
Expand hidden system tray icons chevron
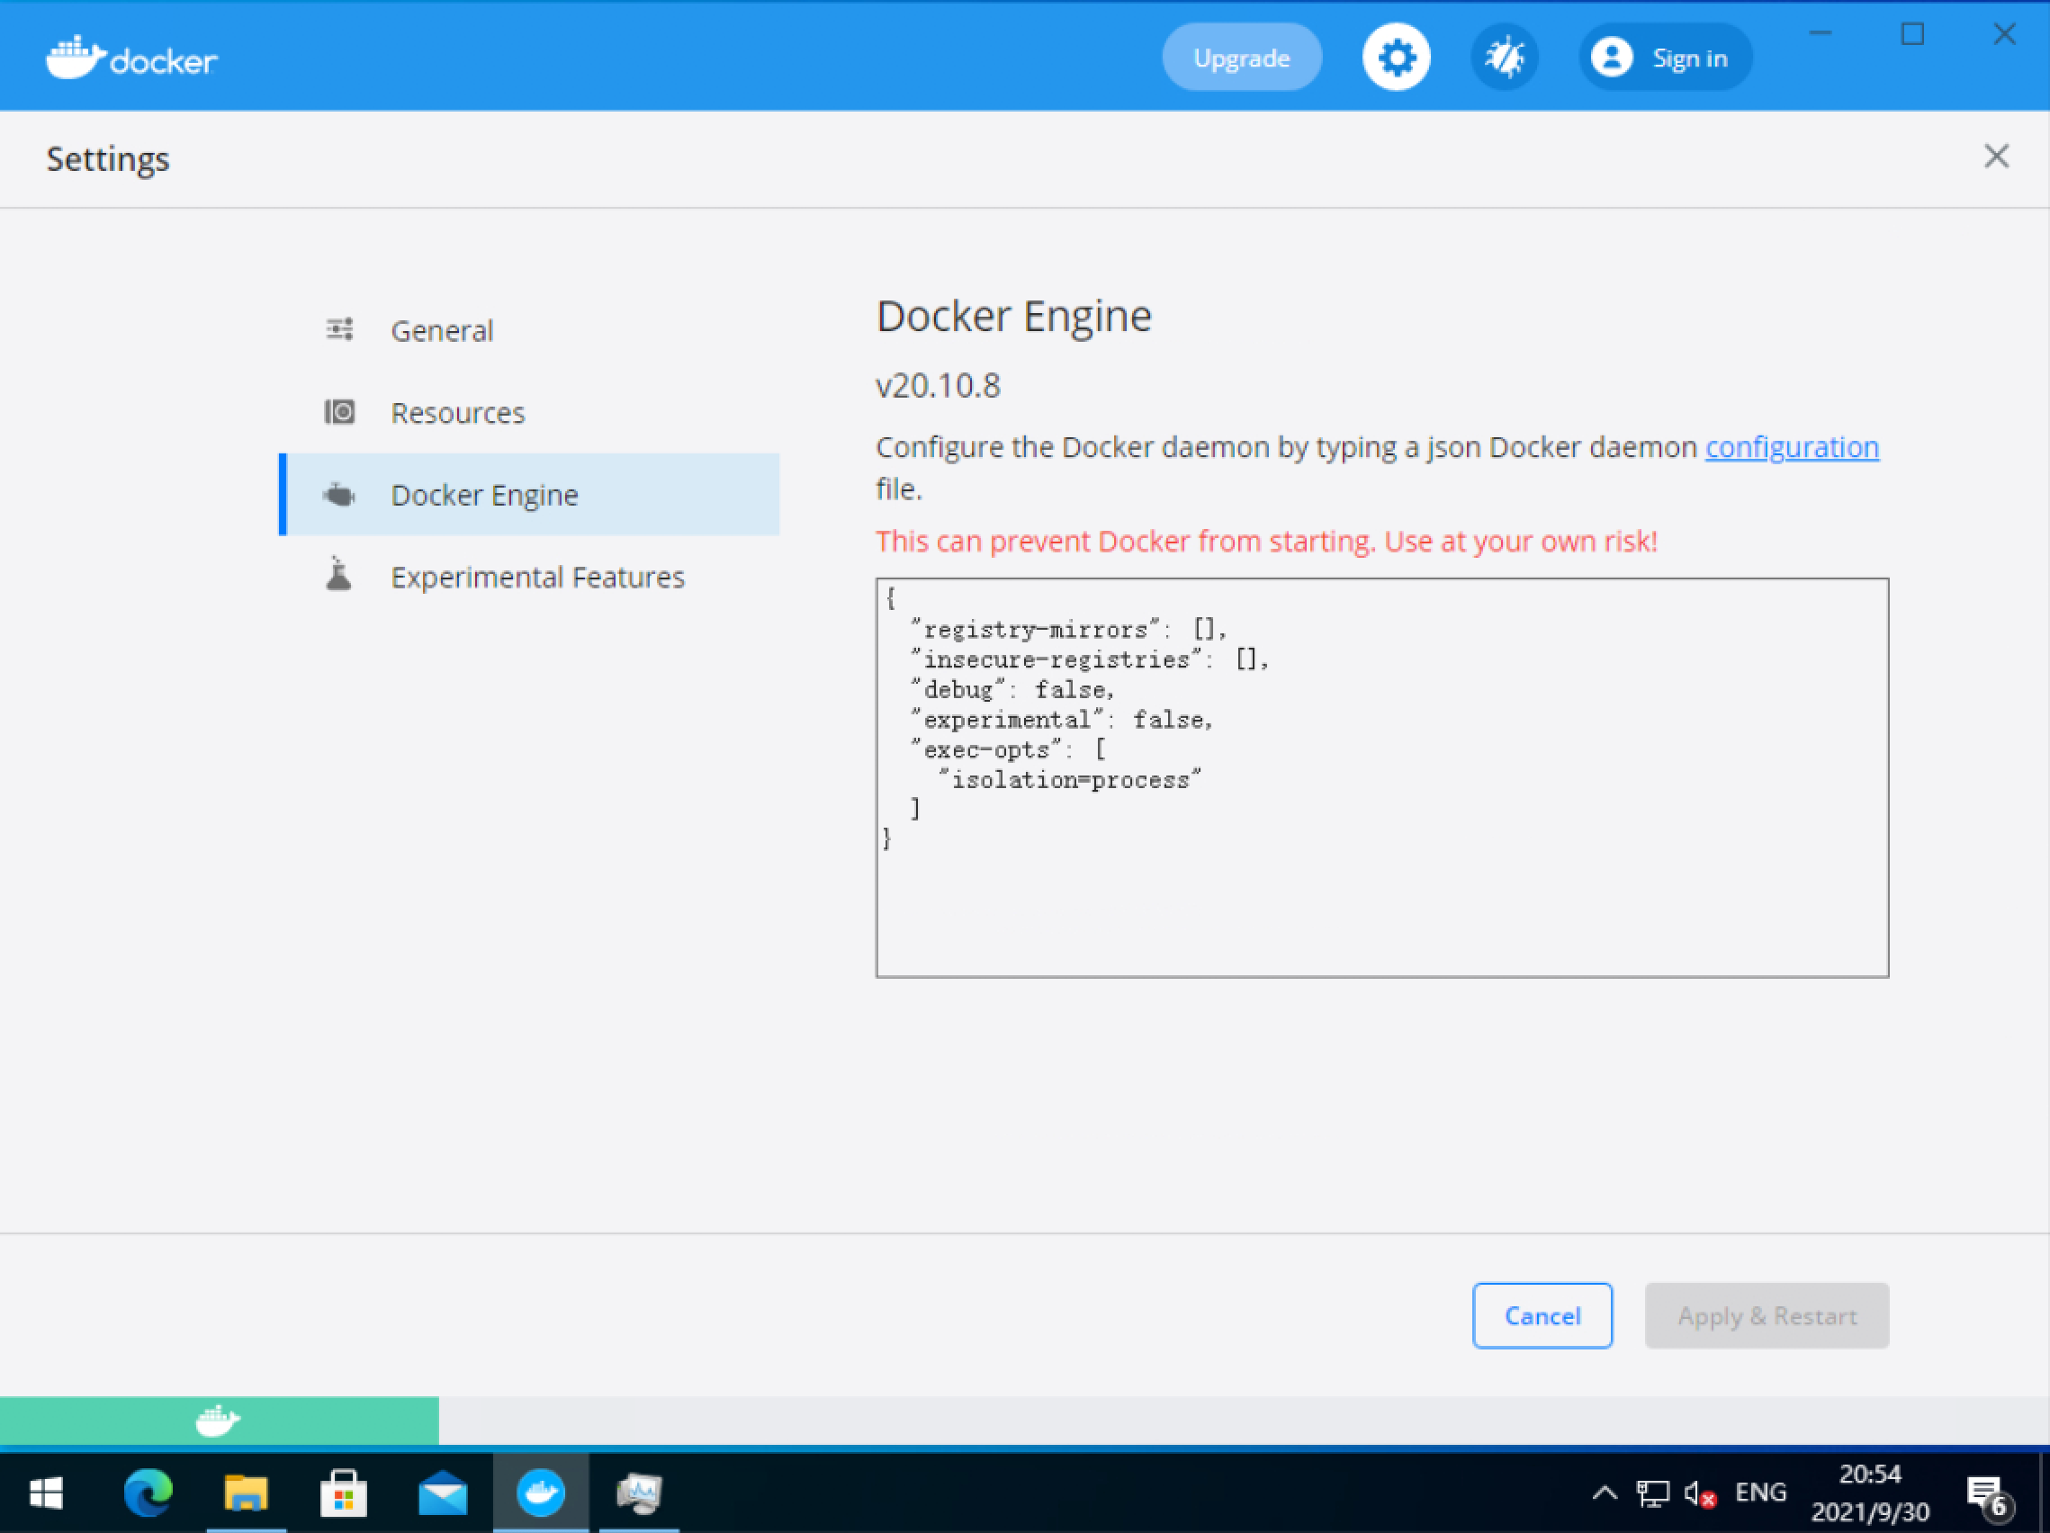point(1605,1493)
